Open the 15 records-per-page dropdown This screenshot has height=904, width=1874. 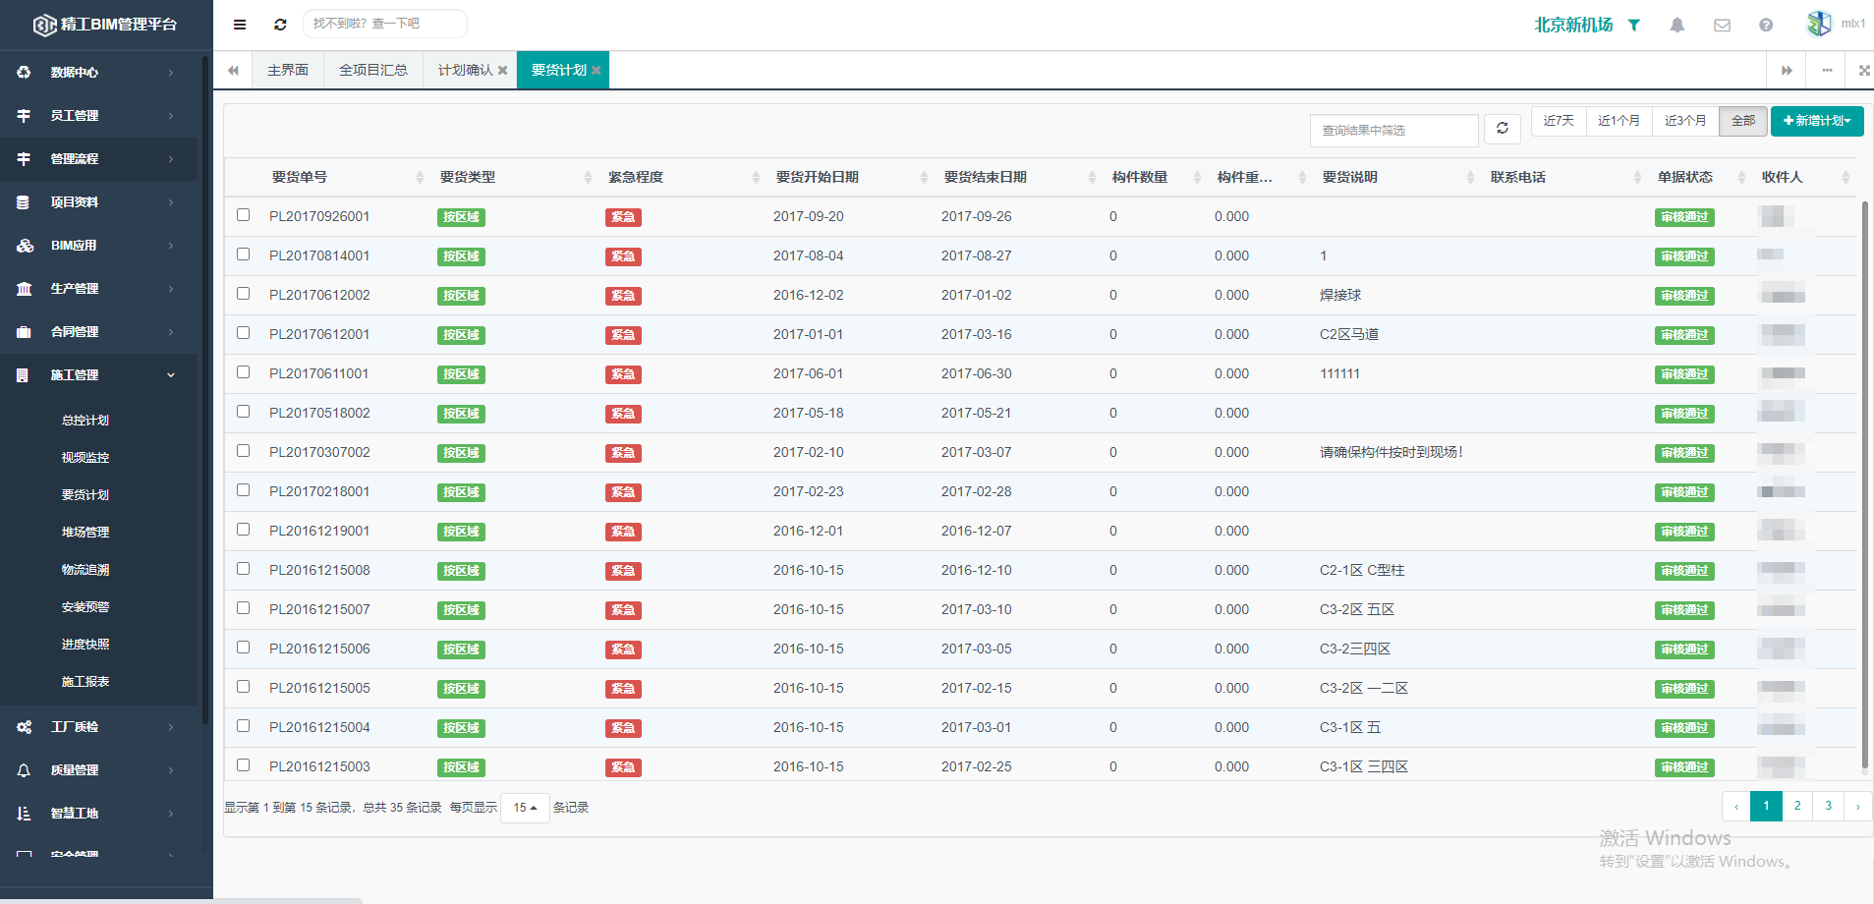(x=525, y=808)
